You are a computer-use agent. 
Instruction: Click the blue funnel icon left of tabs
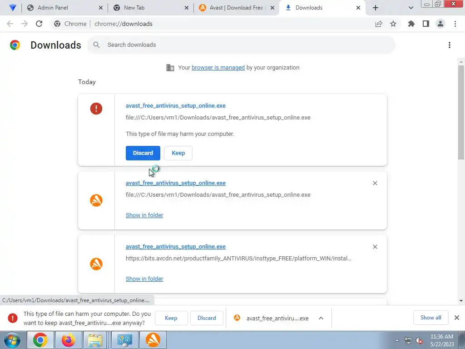click(x=12, y=8)
